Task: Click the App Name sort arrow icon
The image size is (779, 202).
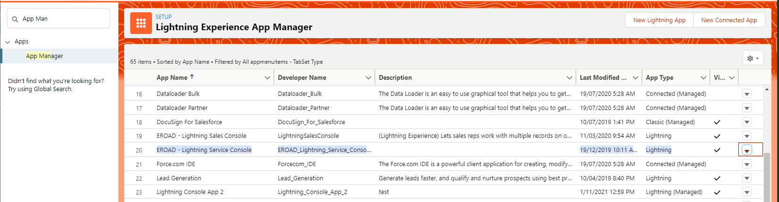Action: 192,77
